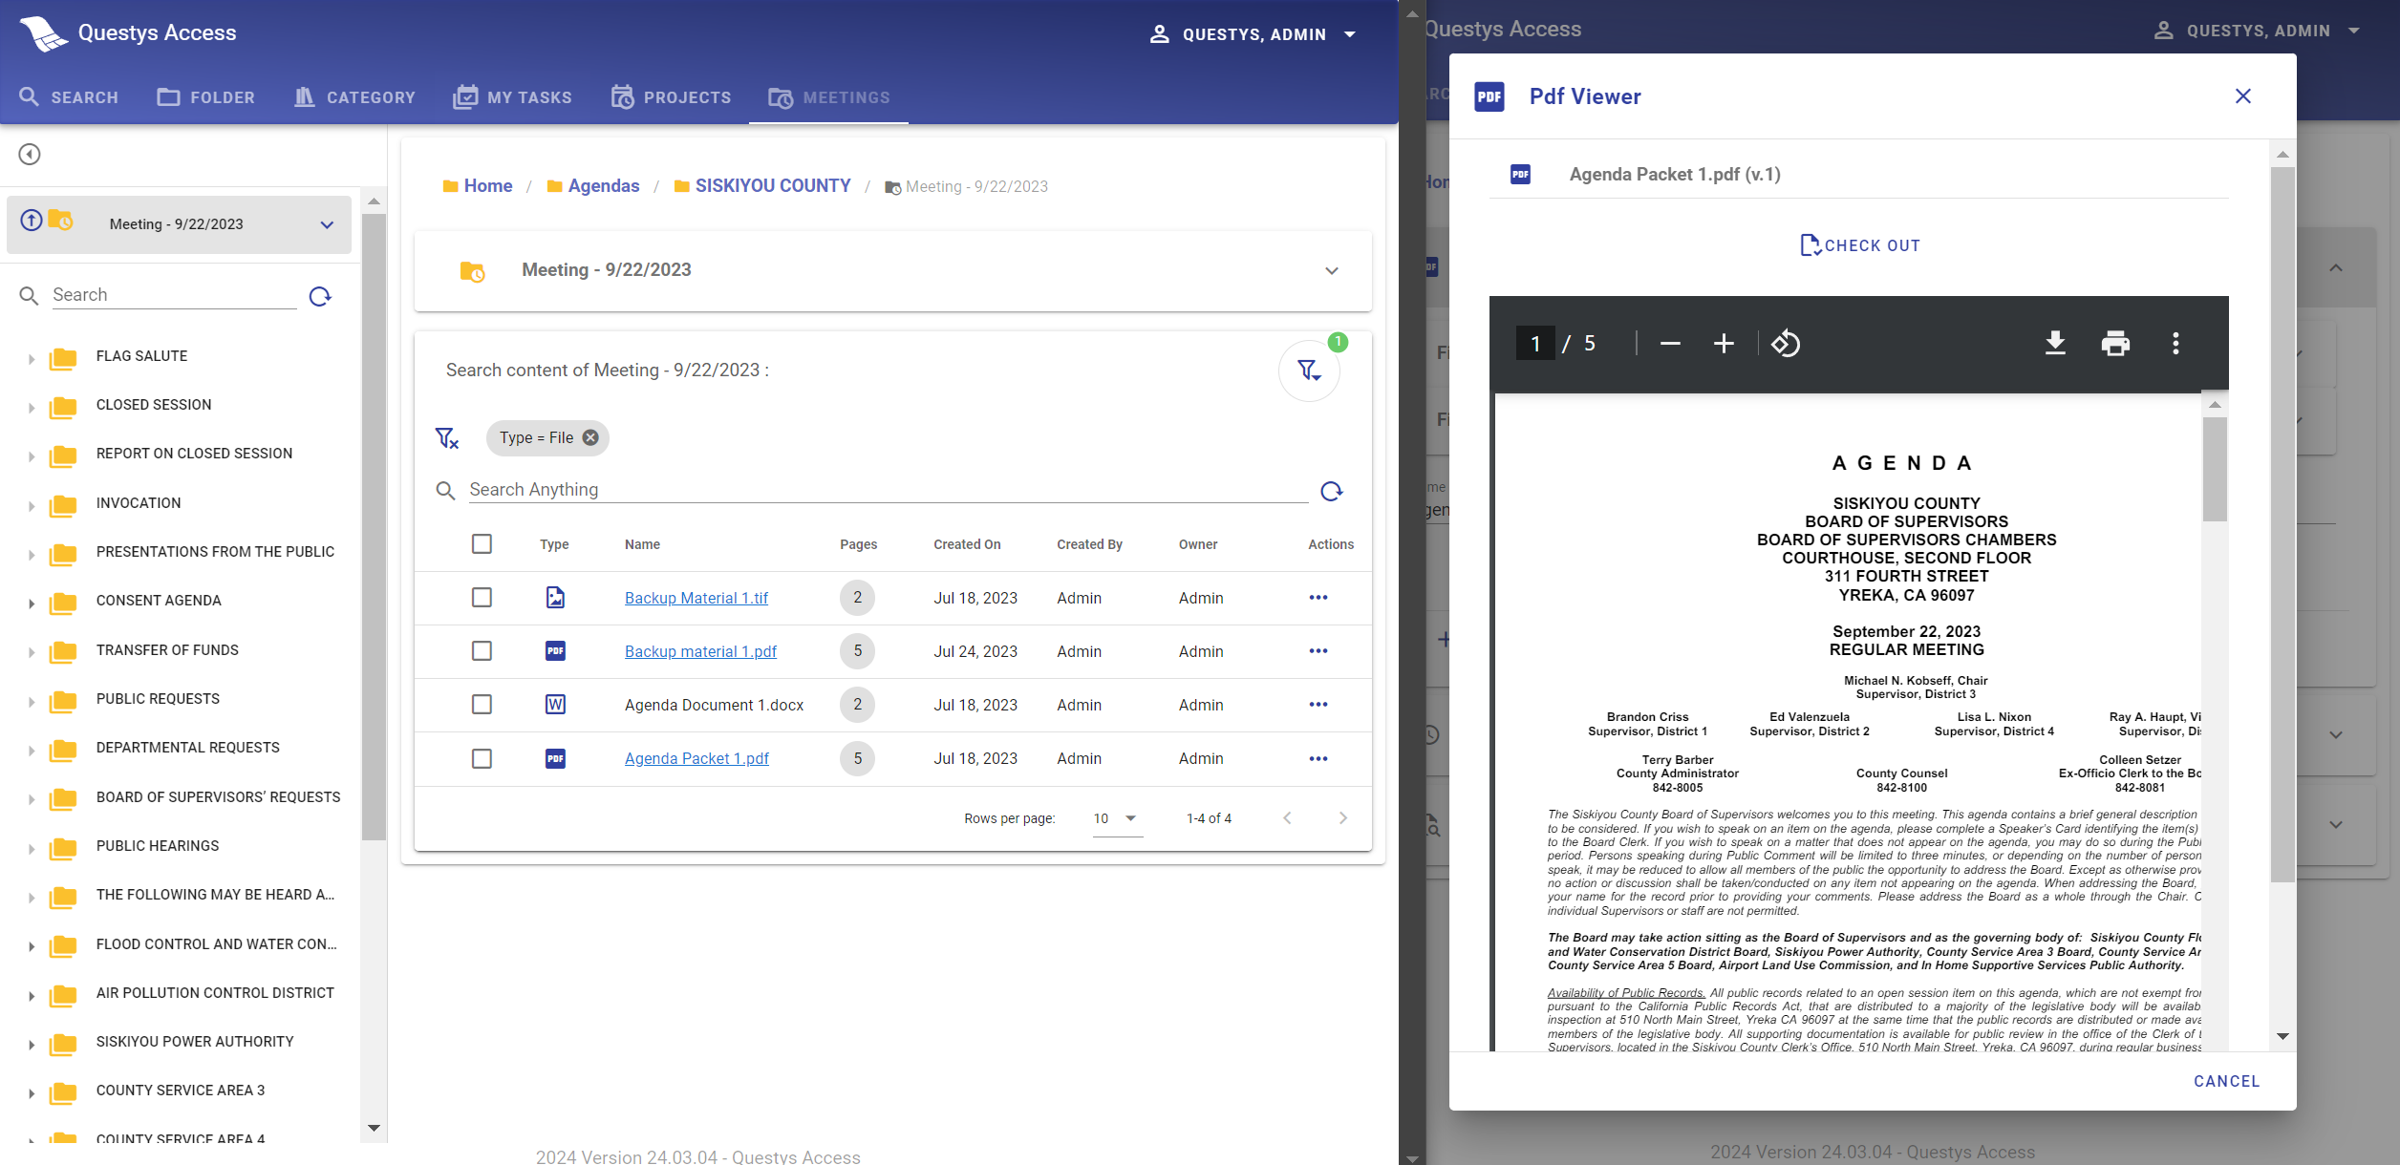2400x1165 pixels.
Task: Switch to the MY TASKS tab
Action: [512, 97]
